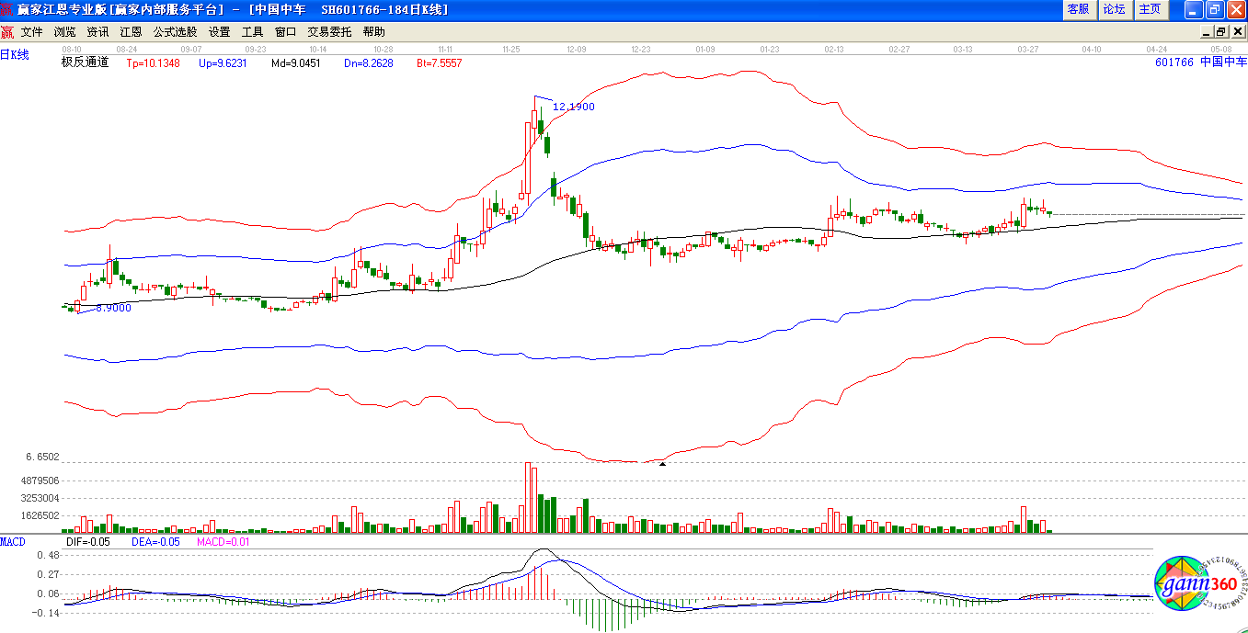Click the 0.48 MACD scale label

pyautogui.click(x=48, y=556)
